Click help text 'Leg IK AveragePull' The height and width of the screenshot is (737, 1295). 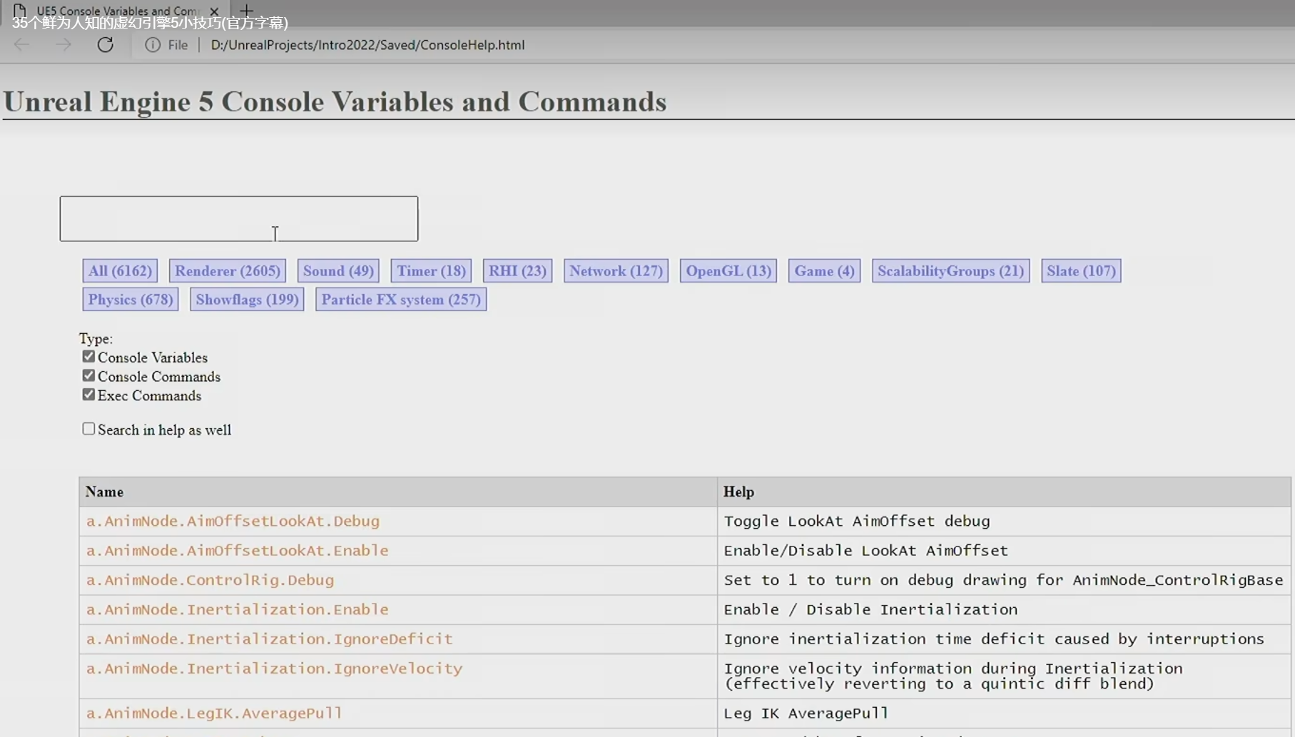coord(806,713)
